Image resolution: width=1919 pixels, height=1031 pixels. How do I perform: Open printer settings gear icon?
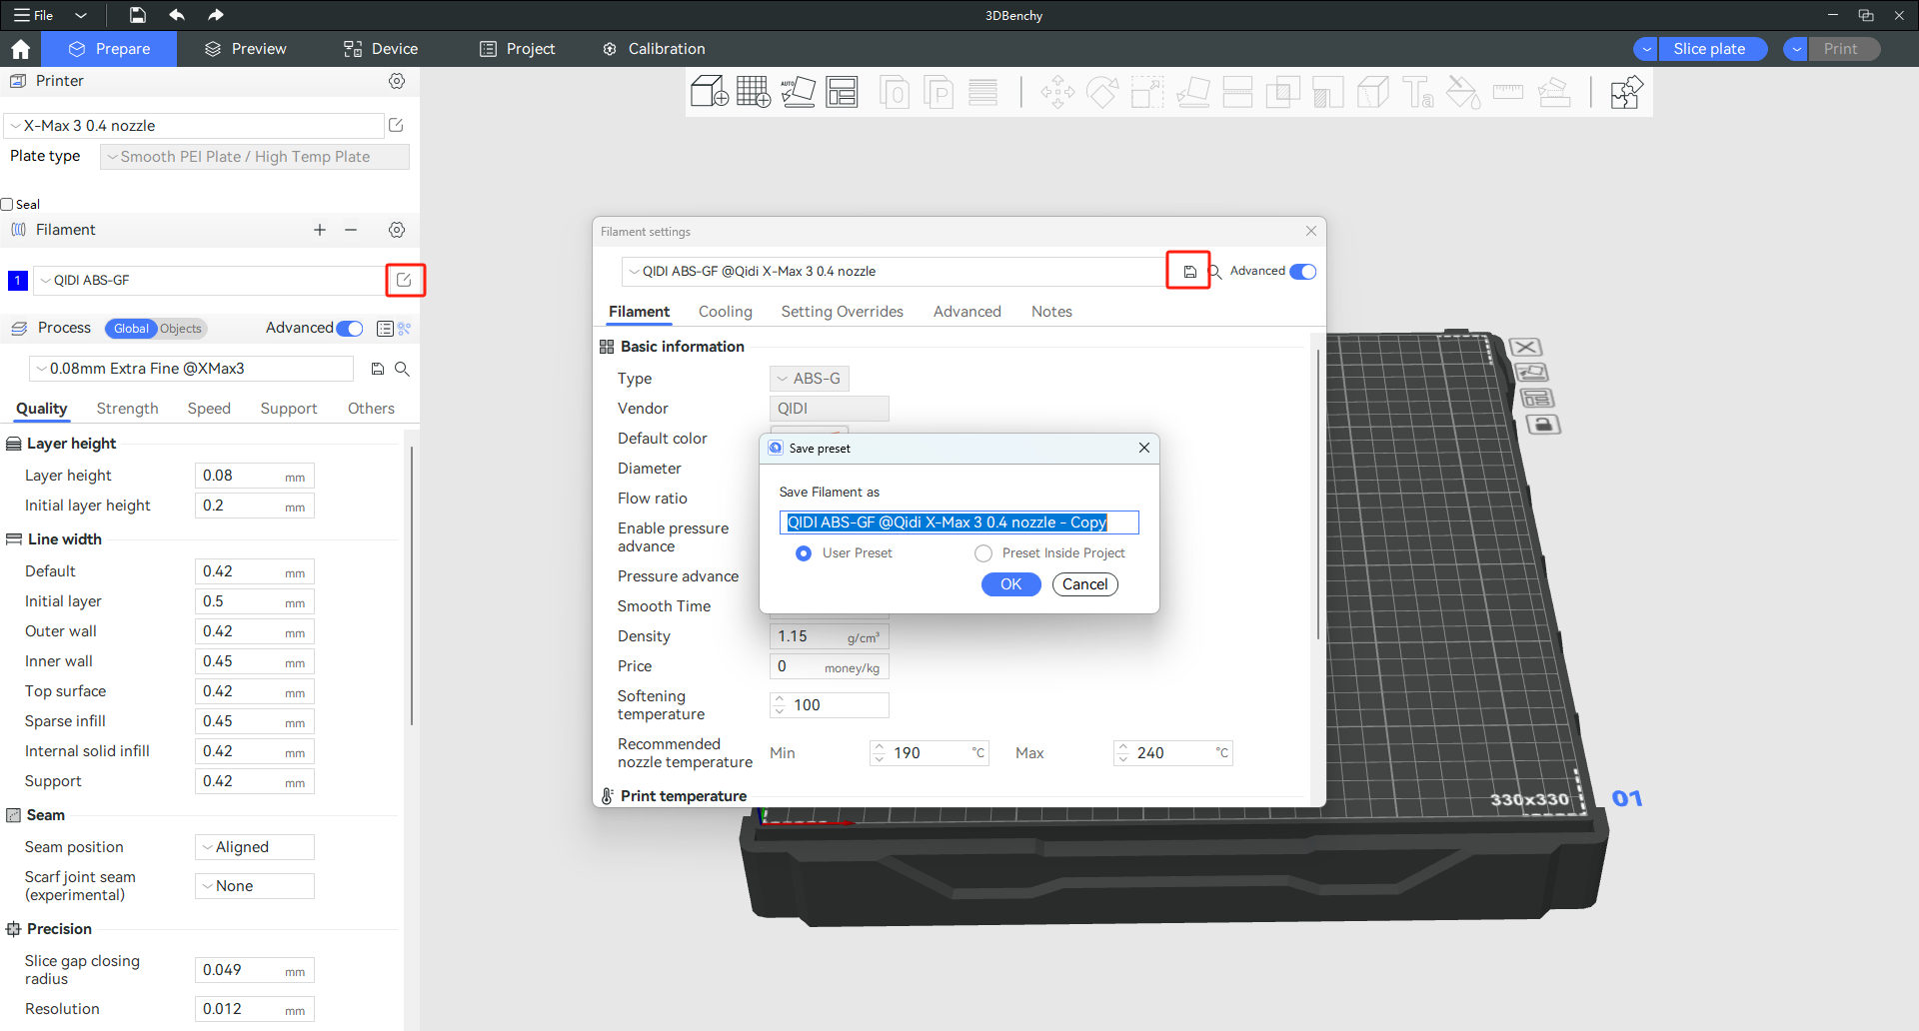pyautogui.click(x=397, y=81)
